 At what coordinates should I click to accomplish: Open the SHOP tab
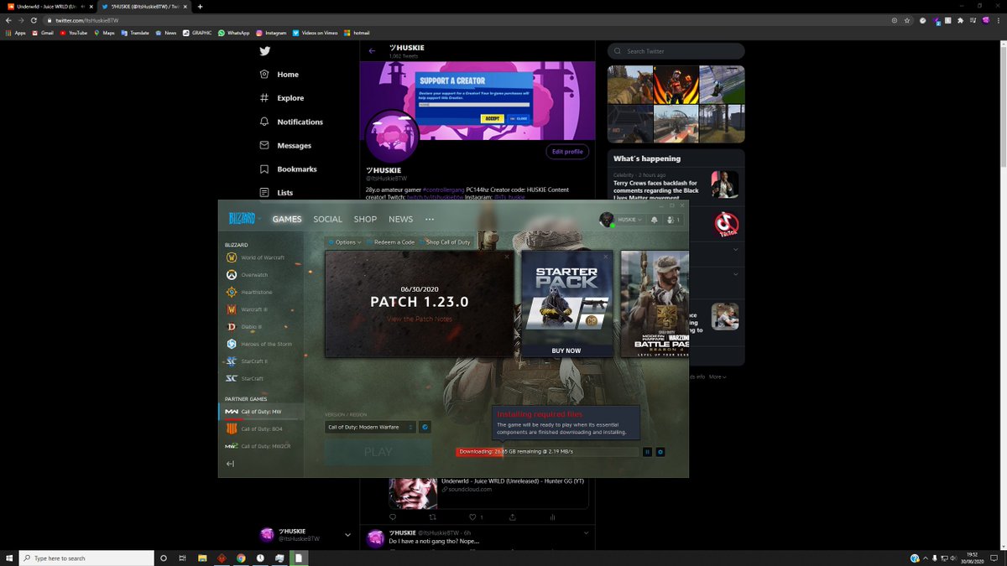pos(365,219)
